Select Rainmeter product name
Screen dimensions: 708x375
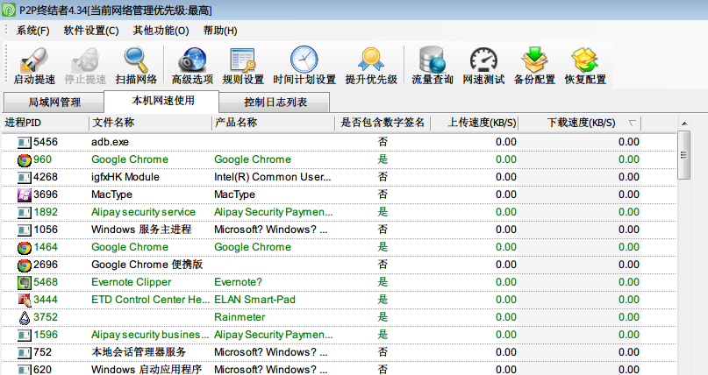coord(240,317)
